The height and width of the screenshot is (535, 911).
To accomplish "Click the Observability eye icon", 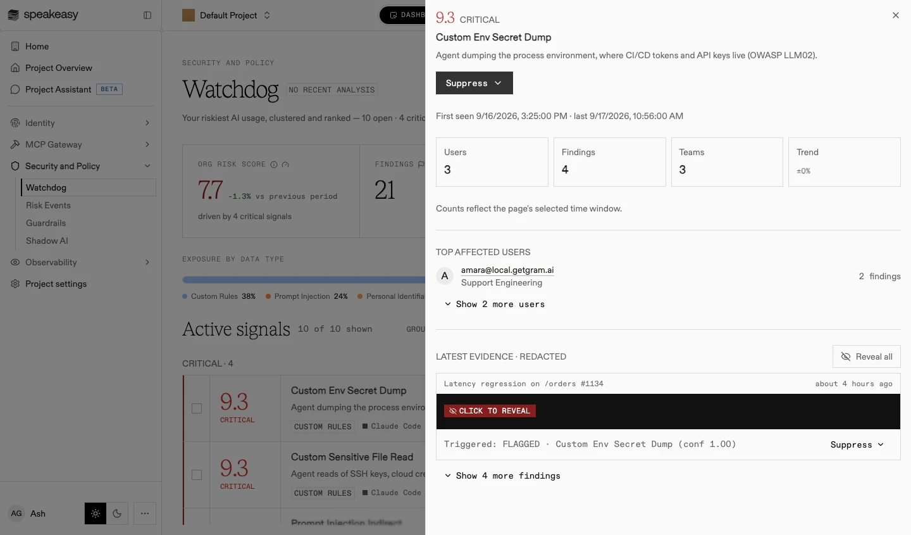I will [15, 262].
